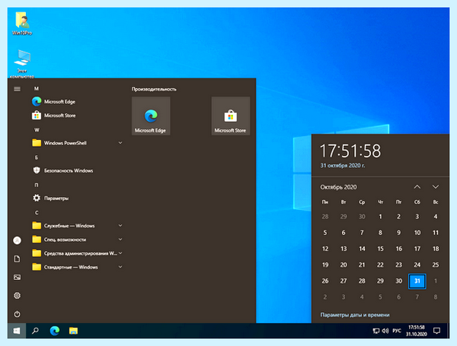Expand the 'Служебные — Windows' folder
Image resolution: width=457 pixels, height=346 pixels.
77,226
